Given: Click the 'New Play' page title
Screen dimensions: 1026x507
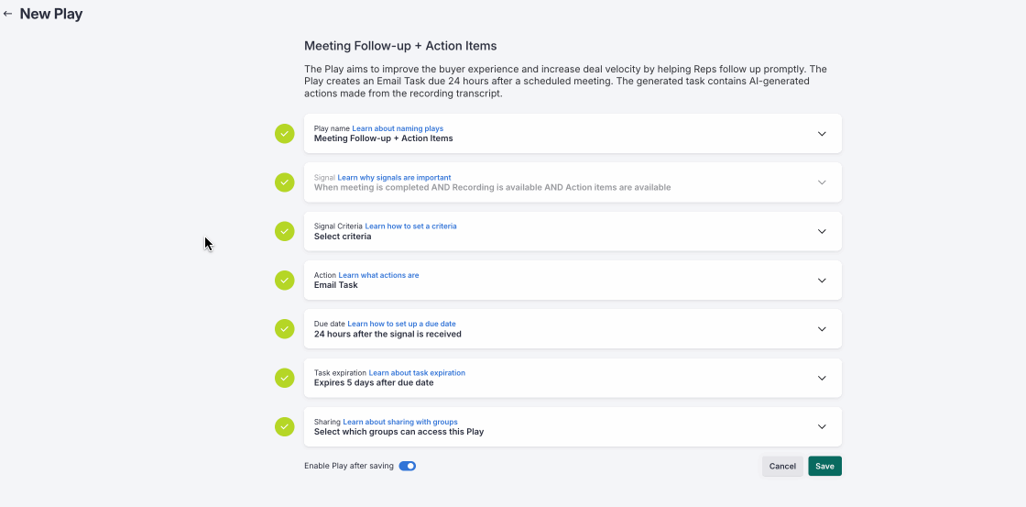Looking at the screenshot, I should pos(51,14).
